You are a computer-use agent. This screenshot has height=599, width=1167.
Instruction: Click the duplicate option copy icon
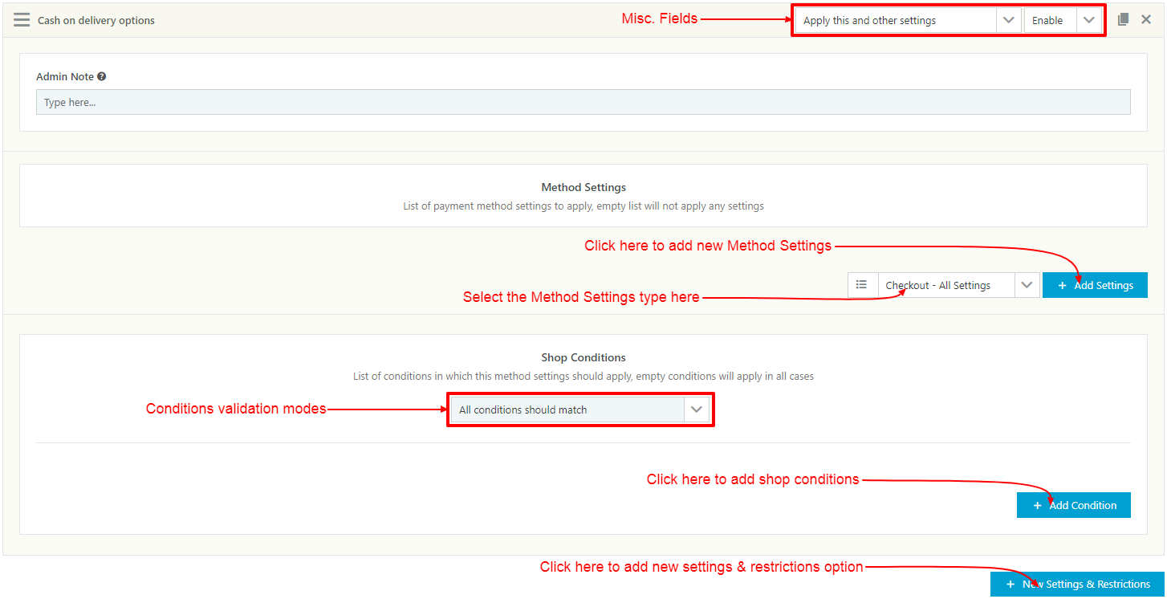click(1124, 19)
